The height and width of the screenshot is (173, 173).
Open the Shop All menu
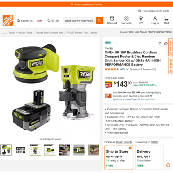pos(112,20)
